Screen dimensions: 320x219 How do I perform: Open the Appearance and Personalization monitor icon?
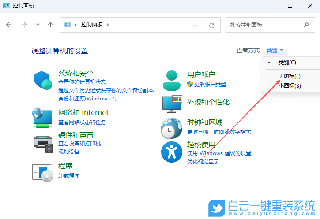coord(172,104)
